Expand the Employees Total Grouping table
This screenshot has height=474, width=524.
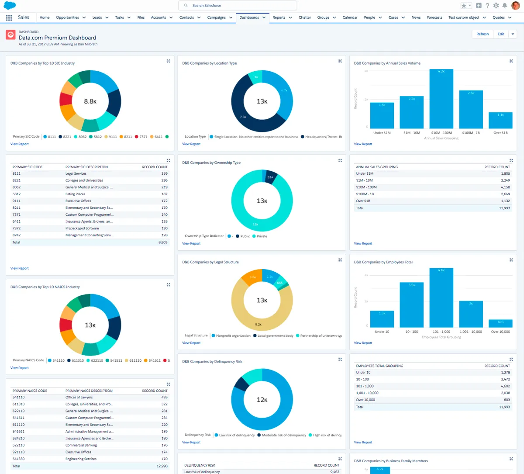[511, 359]
